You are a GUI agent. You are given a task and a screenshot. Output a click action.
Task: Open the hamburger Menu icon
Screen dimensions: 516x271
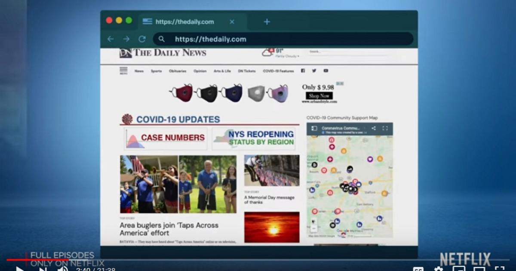(x=123, y=71)
